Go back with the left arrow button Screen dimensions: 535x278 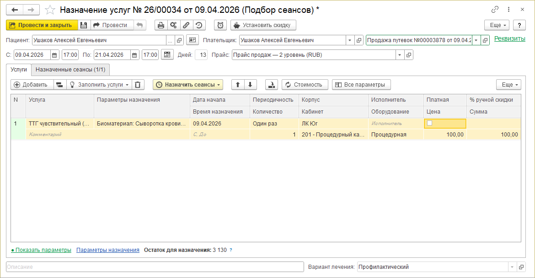[15, 10]
